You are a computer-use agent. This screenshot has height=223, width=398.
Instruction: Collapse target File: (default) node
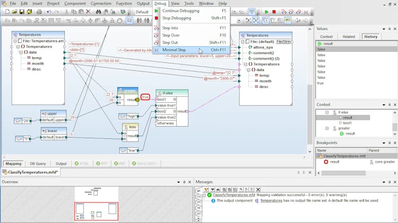click(243, 41)
